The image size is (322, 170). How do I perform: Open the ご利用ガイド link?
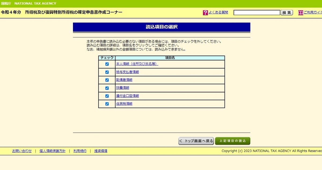point(313,12)
